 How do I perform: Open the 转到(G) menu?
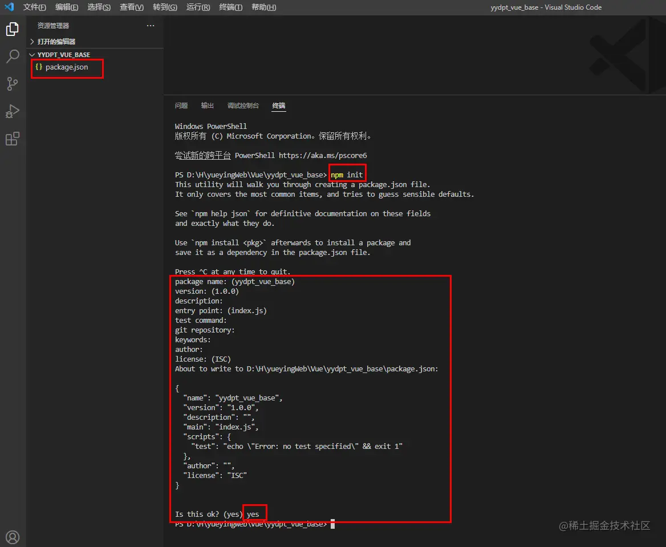(x=165, y=7)
